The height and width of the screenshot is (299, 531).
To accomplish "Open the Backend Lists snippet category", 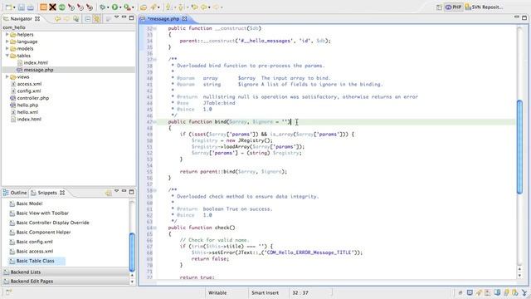I will (x=66, y=272).
